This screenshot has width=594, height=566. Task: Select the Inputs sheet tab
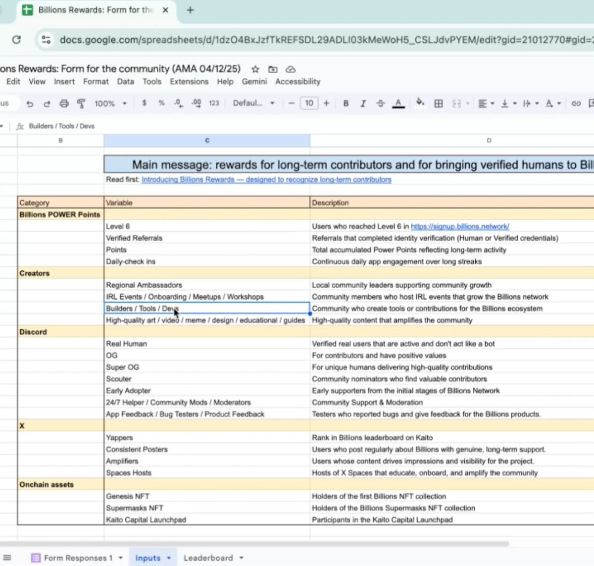click(148, 558)
